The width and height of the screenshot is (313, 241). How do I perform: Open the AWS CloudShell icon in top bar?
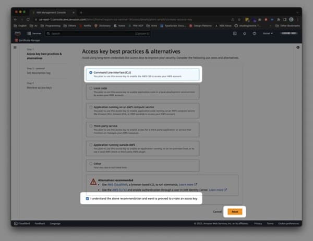(235, 33)
